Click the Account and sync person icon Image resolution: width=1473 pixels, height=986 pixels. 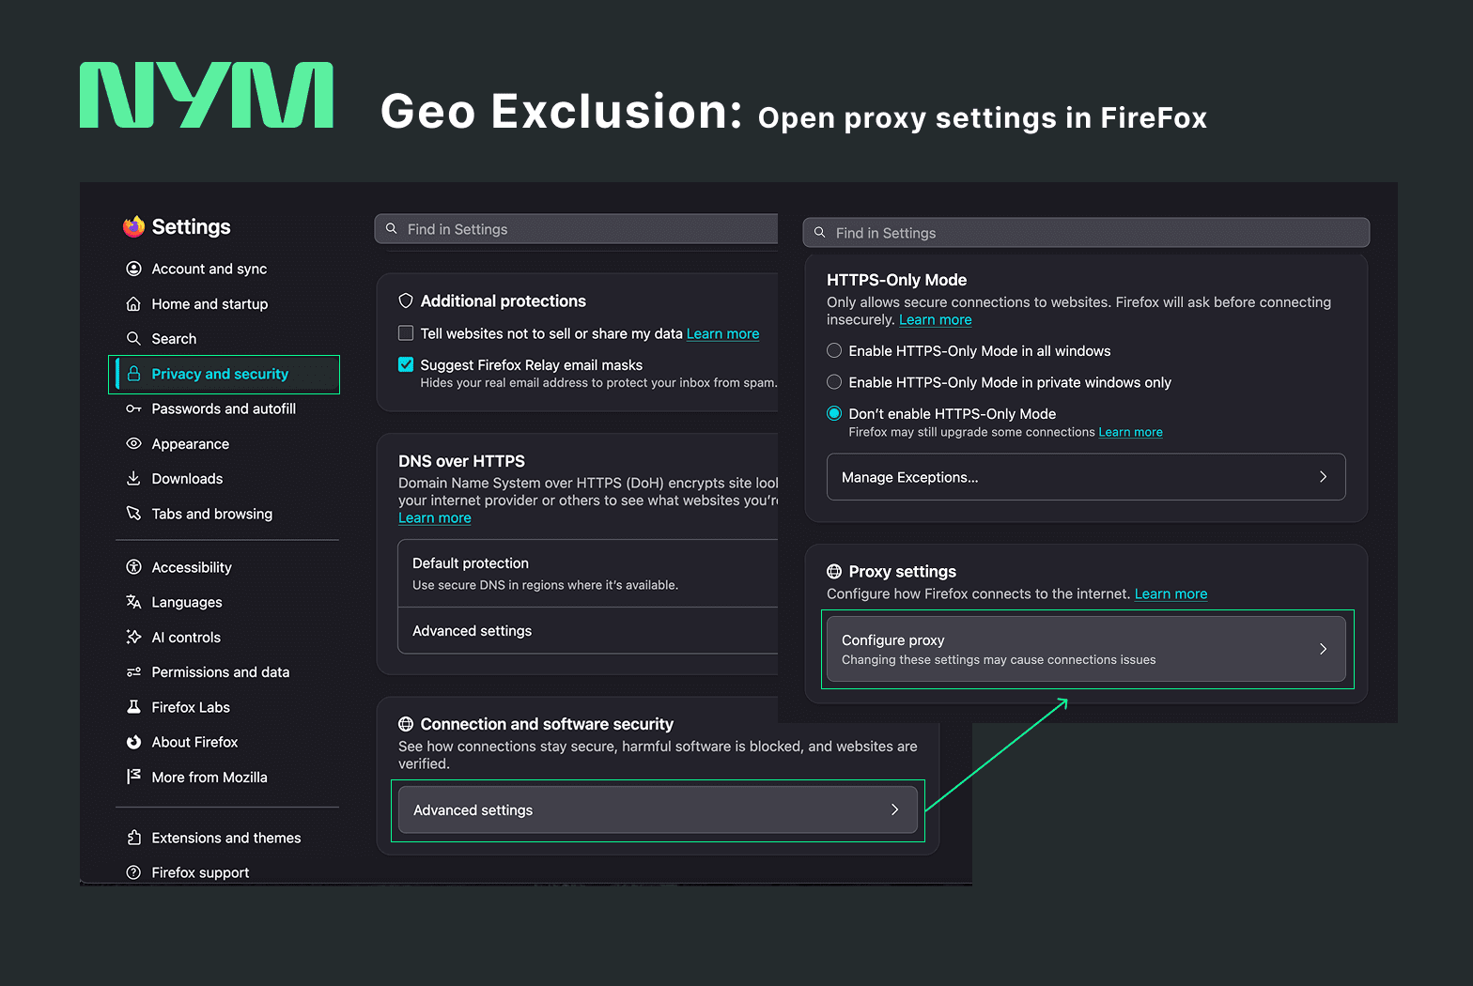[x=133, y=269]
